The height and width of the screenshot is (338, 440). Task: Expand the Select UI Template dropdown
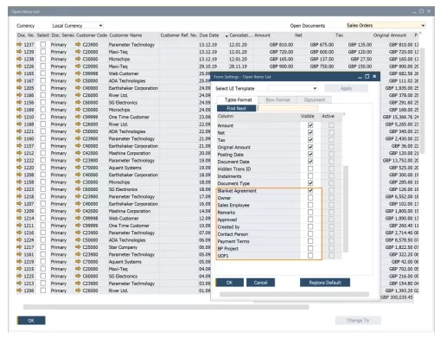(315, 88)
